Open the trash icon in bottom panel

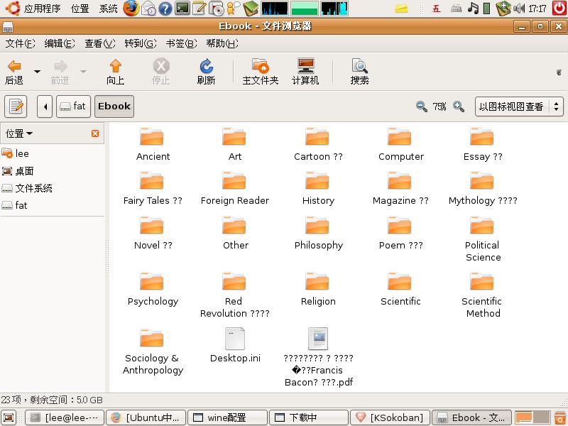coord(560,417)
